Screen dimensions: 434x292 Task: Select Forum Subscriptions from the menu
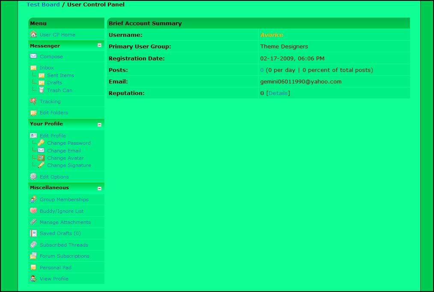click(x=64, y=256)
